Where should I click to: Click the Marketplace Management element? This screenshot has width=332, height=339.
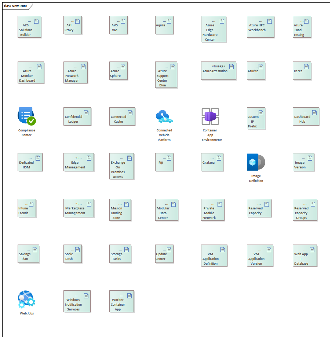pos(79,208)
